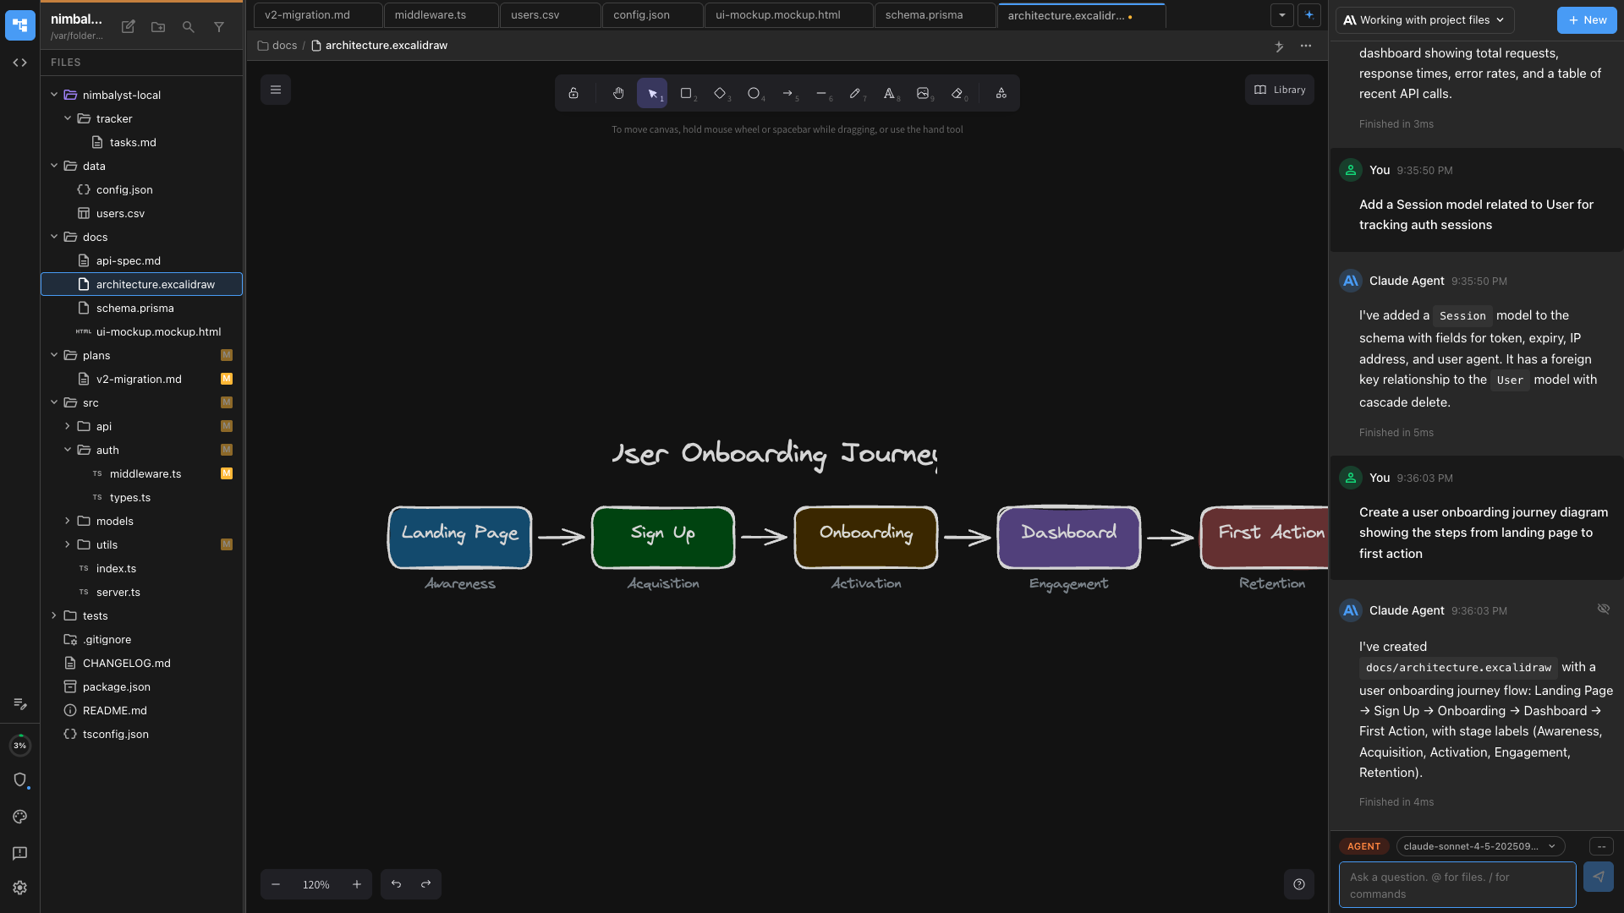Select the Arrow tool
The width and height of the screenshot is (1624, 913).
pos(788,93)
